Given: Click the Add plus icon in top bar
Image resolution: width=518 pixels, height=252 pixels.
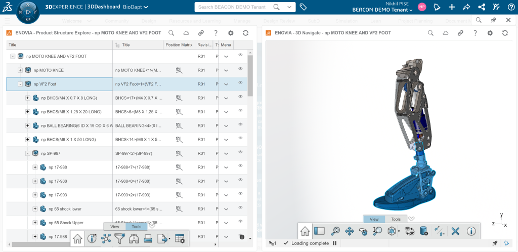Looking at the screenshot, I should [x=452, y=7].
